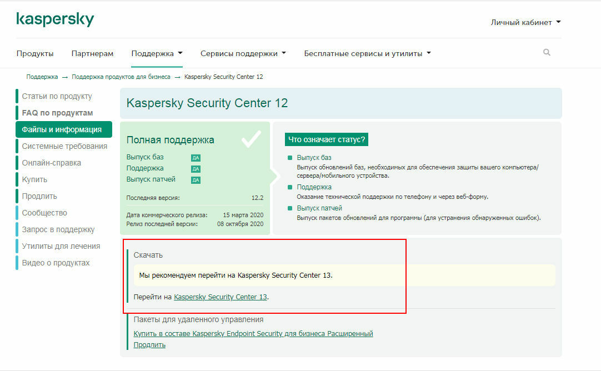The image size is (601, 371).
Task: Open Видео о продуктах sidebar item
Action: pos(56,263)
